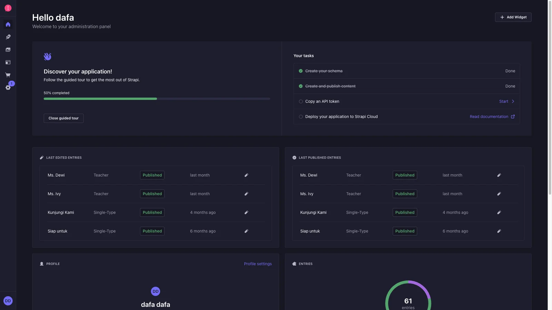This screenshot has width=552, height=310.
Task: Open Profile settings link
Action: (258, 264)
